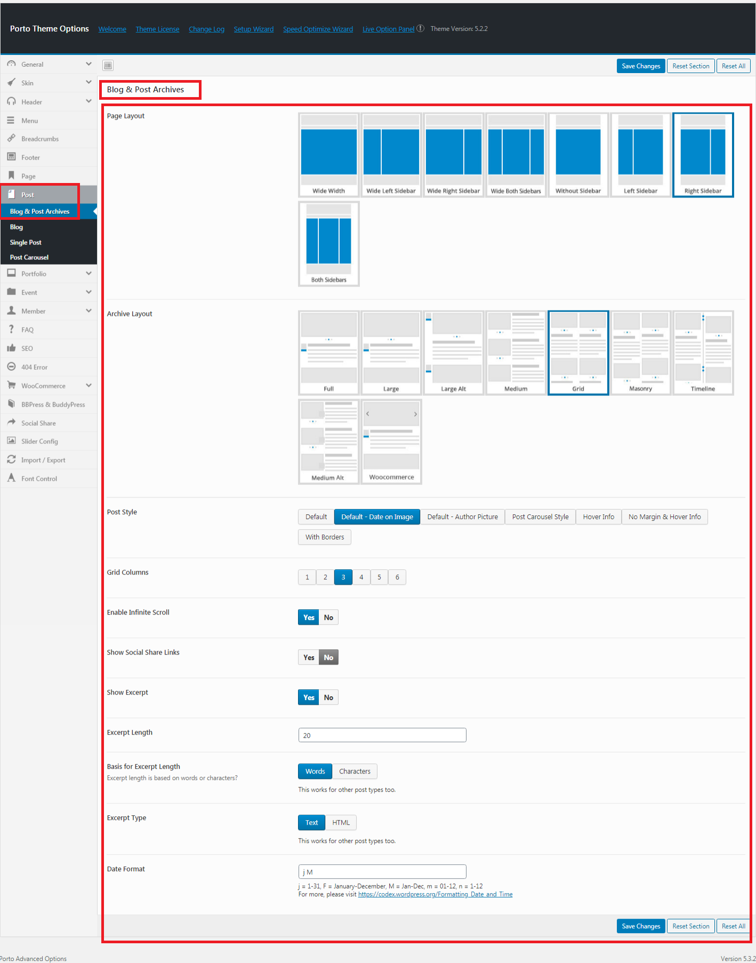Viewport: 756px width, 963px height.
Task: Click the Live Option Panel info icon
Action: [x=421, y=29]
